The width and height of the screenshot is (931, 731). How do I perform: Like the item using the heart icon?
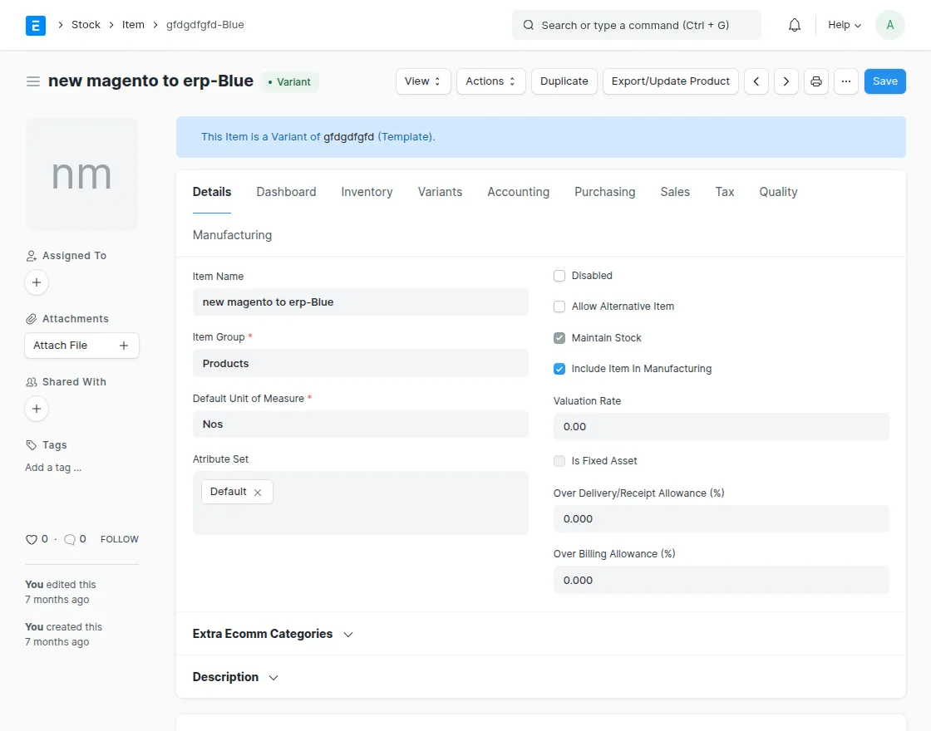[x=32, y=538]
